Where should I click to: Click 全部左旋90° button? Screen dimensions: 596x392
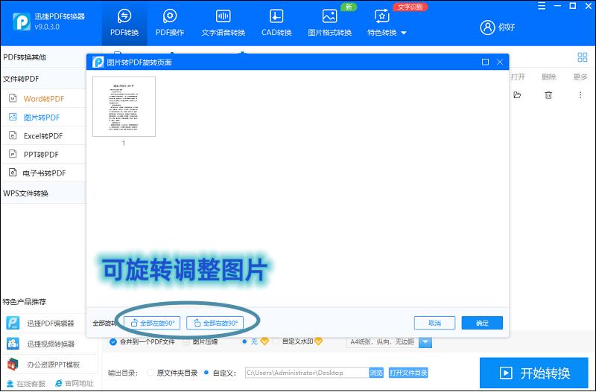(x=152, y=323)
